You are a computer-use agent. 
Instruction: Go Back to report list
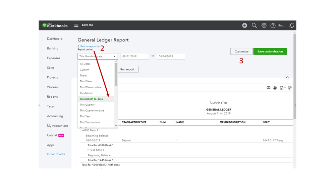(x=90, y=46)
